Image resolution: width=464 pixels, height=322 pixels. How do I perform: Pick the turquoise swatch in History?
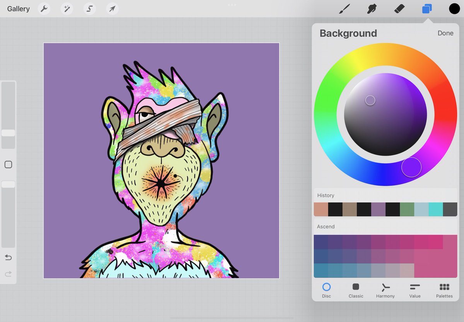coord(436,209)
